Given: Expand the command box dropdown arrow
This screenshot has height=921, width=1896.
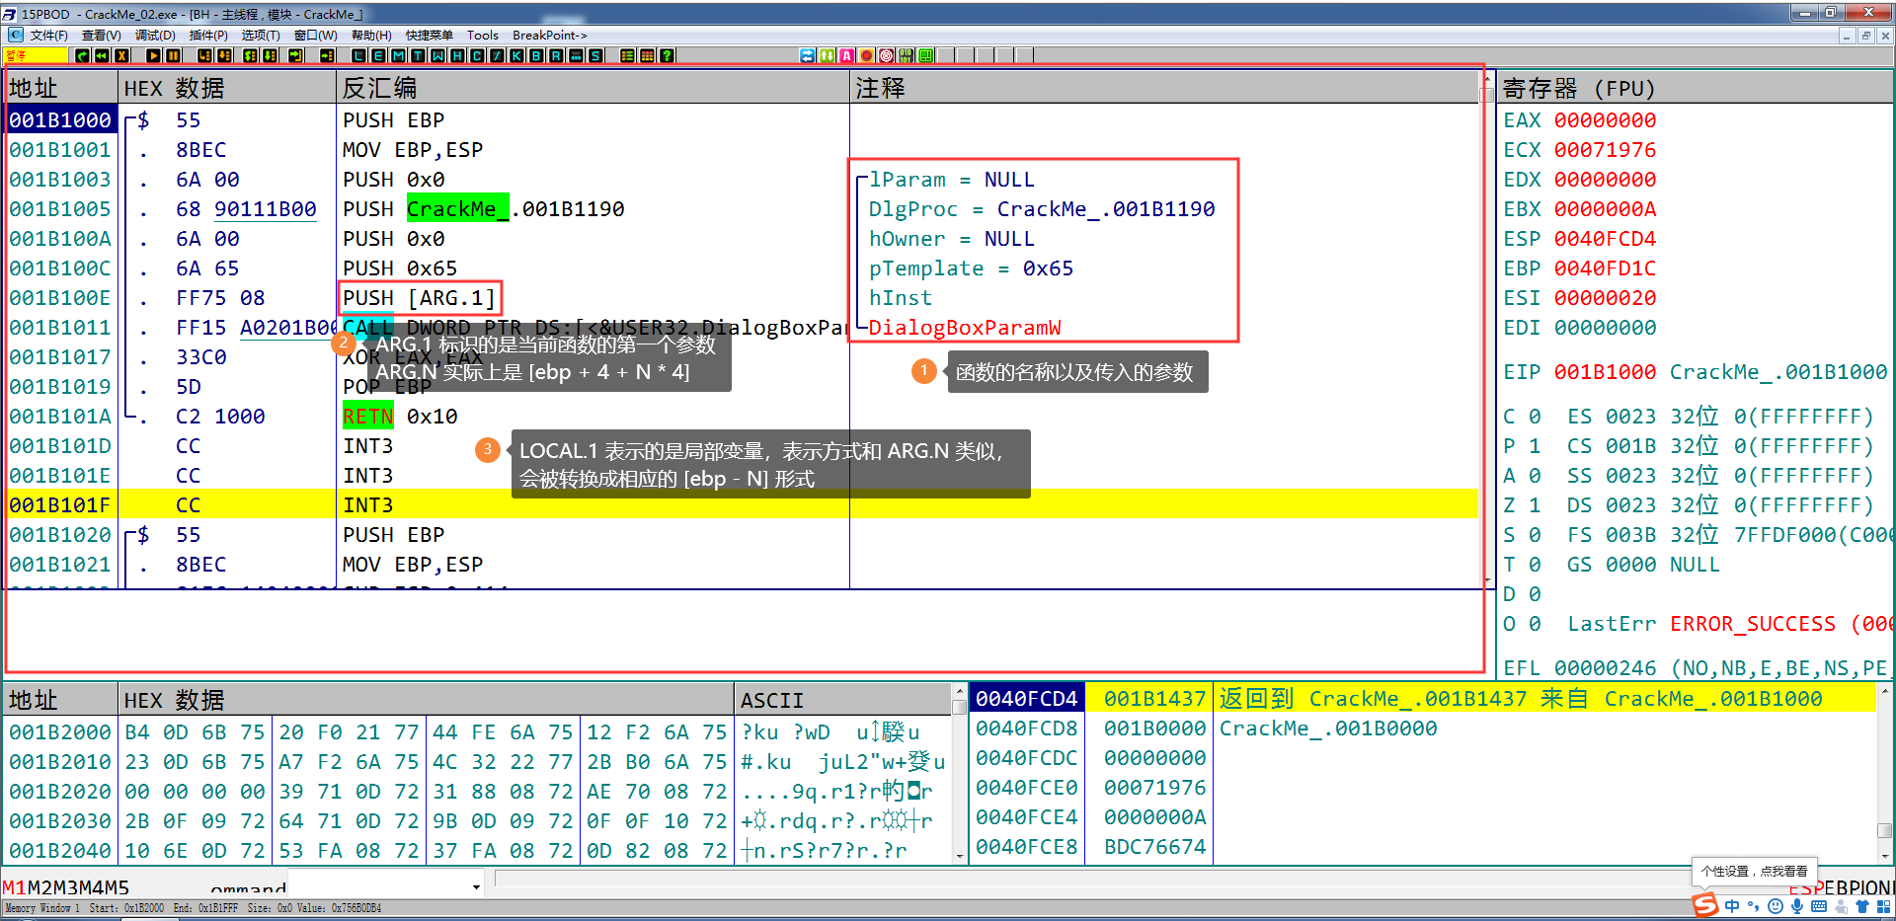Looking at the screenshot, I should click(476, 886).
